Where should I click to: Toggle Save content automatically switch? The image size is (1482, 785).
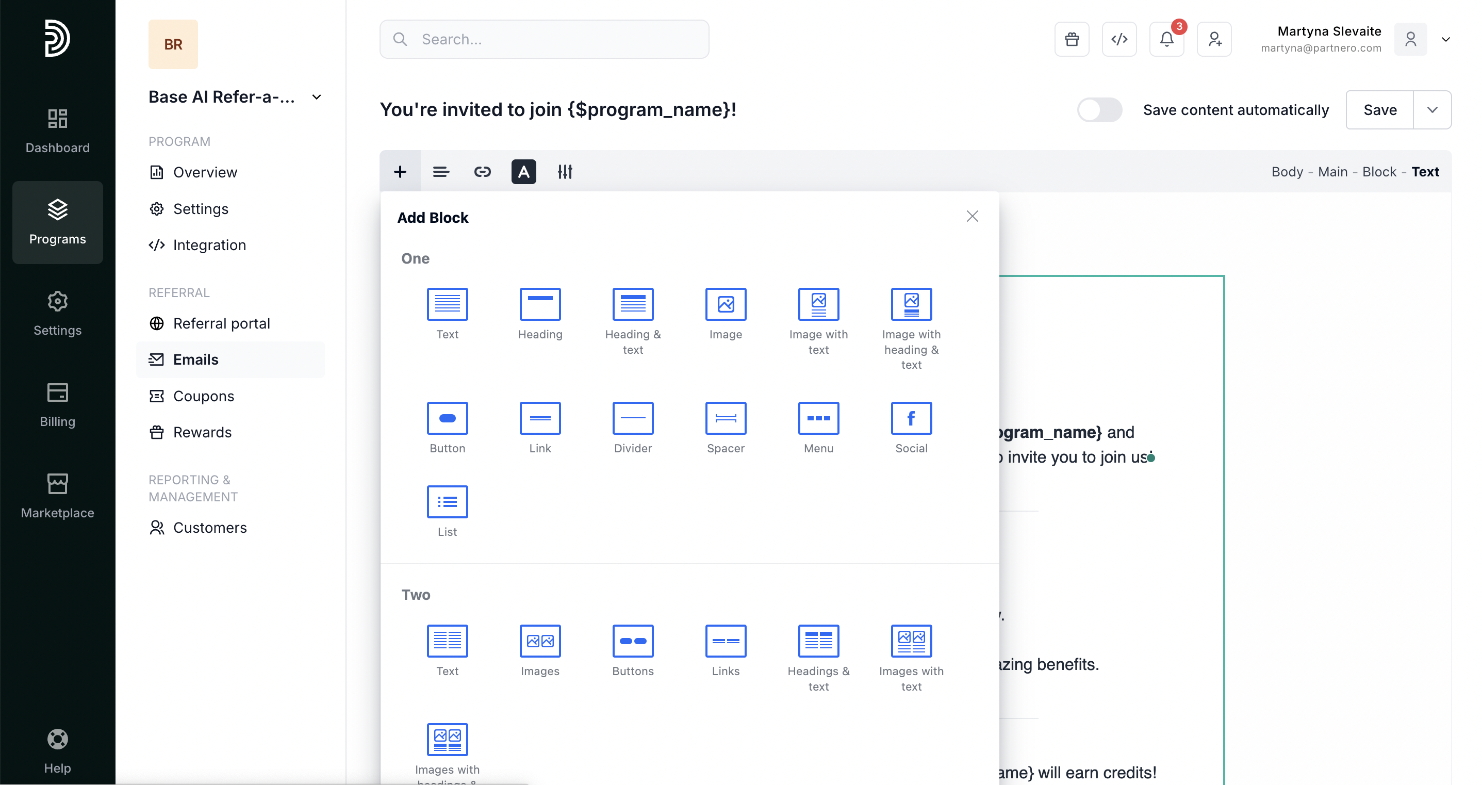1099,110
